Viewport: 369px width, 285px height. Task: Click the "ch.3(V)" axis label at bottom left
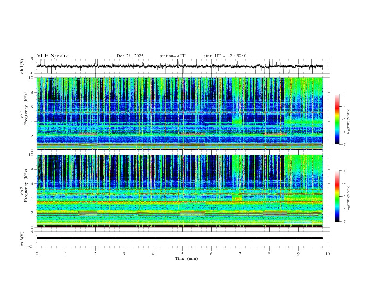[22, 238]
